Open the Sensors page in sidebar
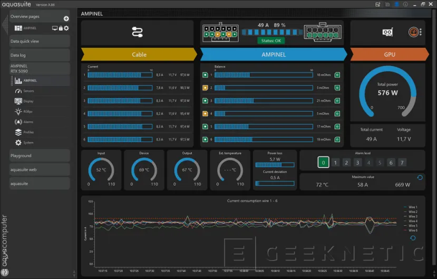 (28, 91)
